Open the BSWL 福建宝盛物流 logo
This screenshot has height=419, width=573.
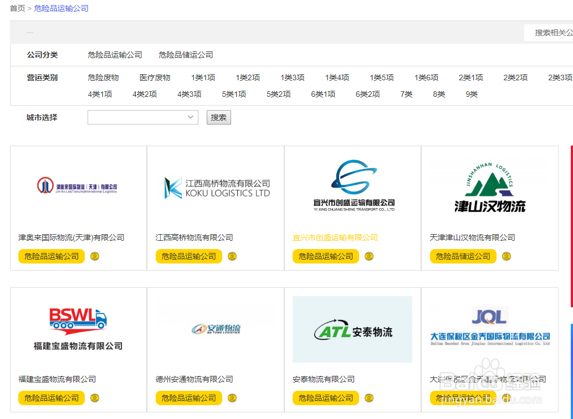[x=78, y=329]
